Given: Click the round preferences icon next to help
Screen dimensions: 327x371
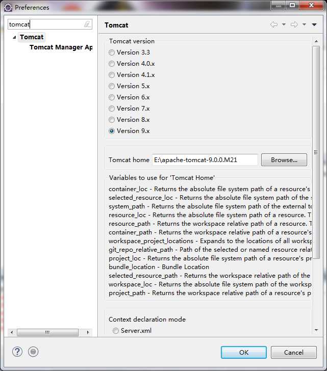Looking at the screenshot, I should pyautogui.click(x=33, y=352).
